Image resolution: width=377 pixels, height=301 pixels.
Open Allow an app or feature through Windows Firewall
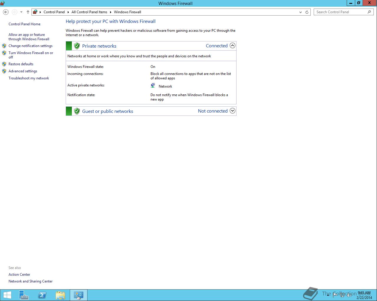(29, 37)
